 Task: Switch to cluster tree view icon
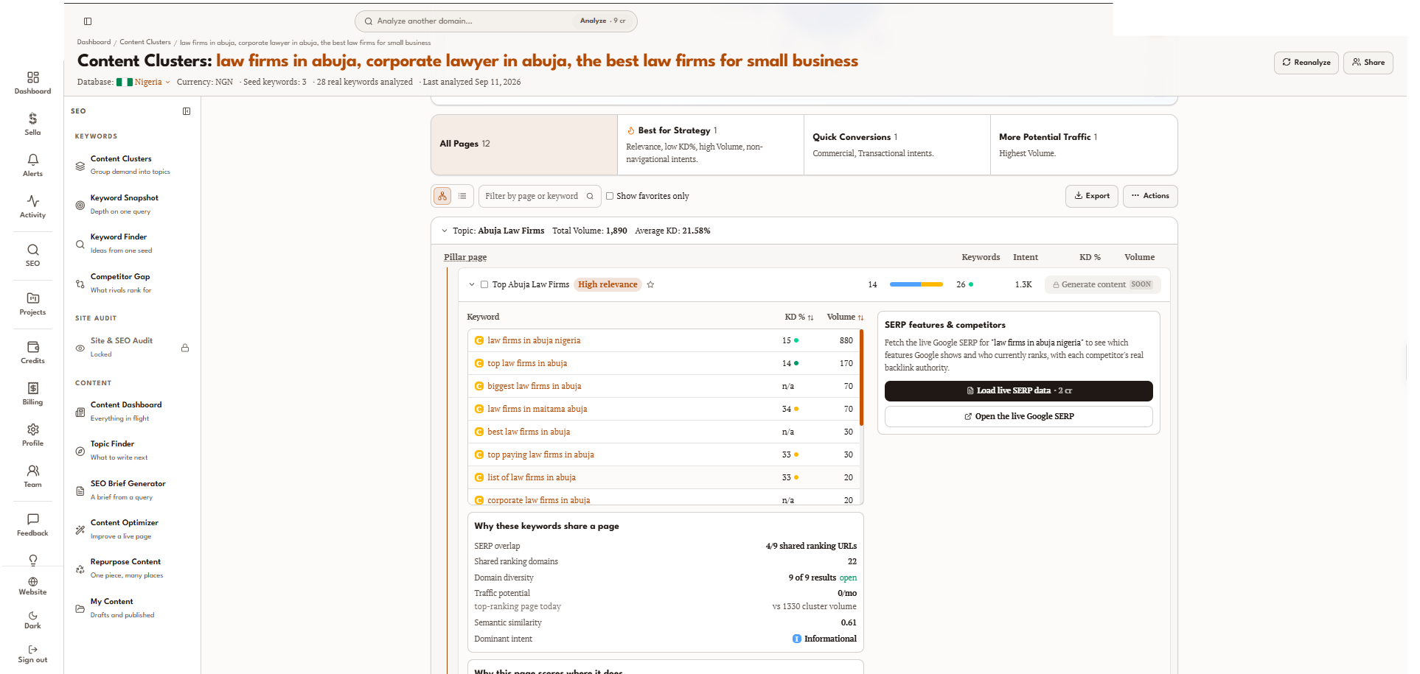coord(442,196)
